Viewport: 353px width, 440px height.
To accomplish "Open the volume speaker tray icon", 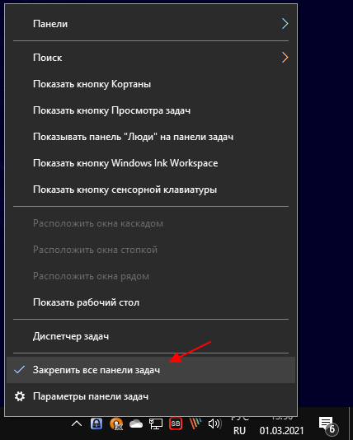I will [x=214, y=424].
